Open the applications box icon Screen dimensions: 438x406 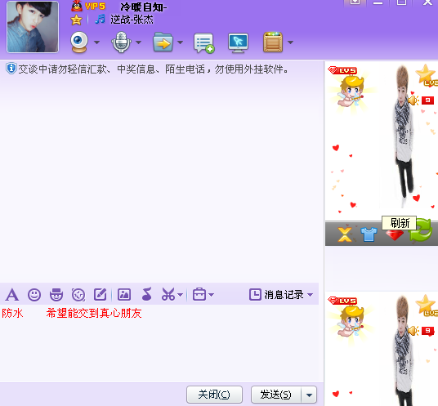(x=273, y=42)
